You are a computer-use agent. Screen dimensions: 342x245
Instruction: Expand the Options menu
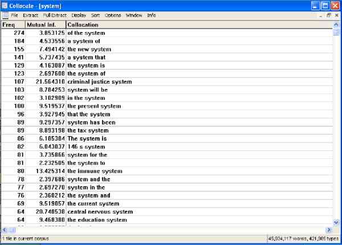(113, 15)
